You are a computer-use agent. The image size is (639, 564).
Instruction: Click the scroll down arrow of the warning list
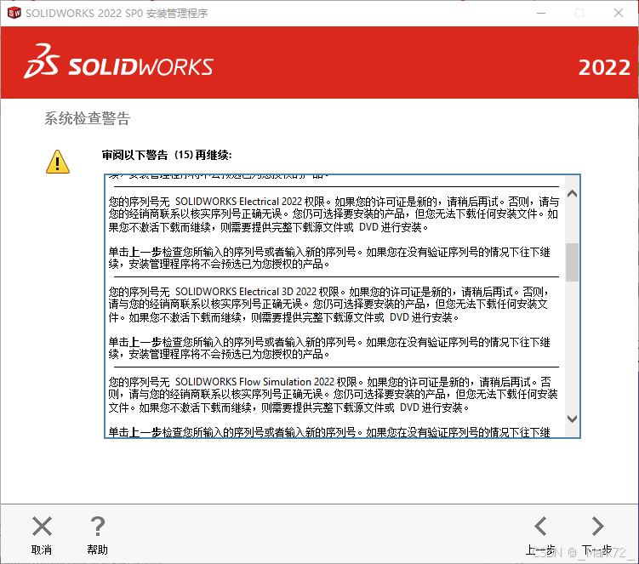coord(572,419)
